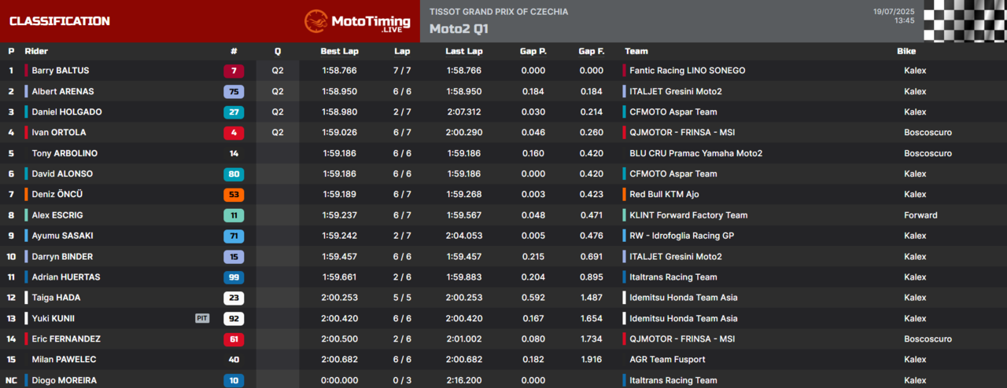The image size is (1007, 388).
Task: Click last lap time 2:07.312
Action: tap(464, 112)
